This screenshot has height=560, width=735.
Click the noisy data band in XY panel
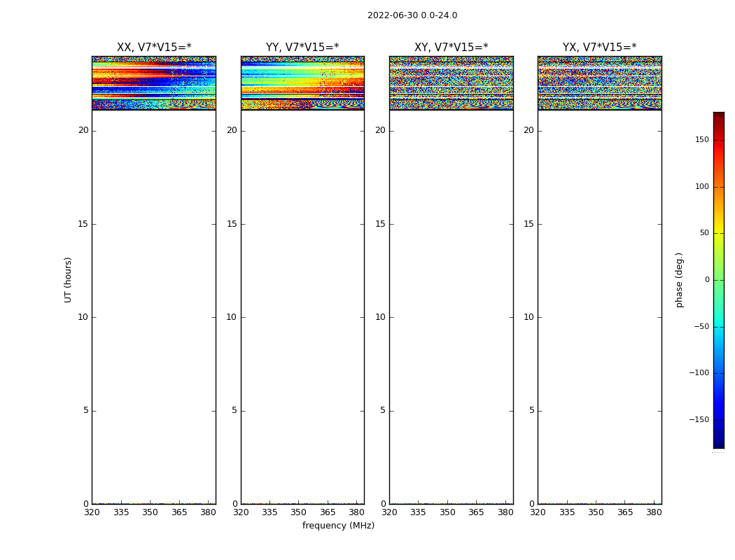451,83
